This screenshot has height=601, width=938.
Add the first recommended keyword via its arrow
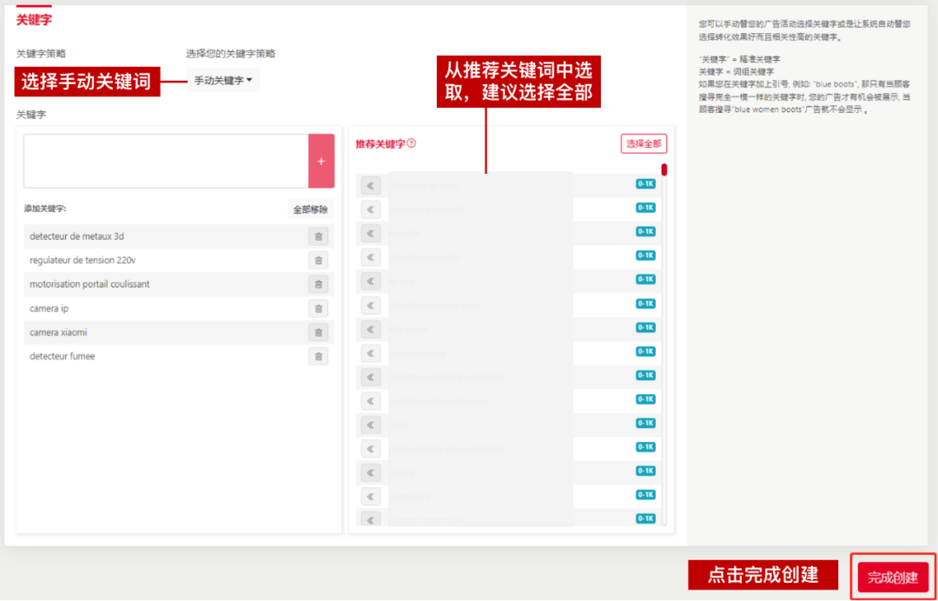click(369, 185)
